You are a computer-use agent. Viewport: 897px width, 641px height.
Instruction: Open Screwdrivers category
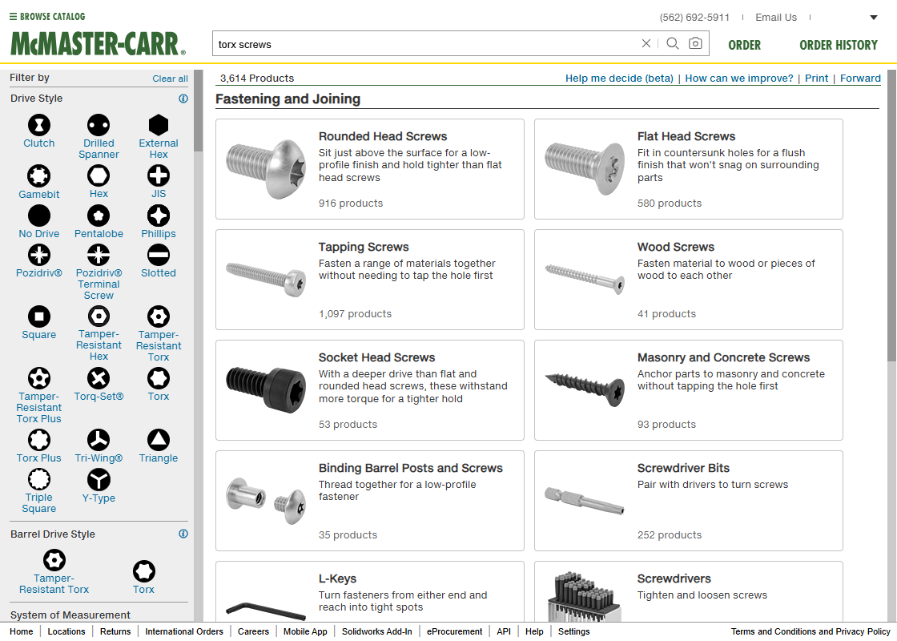tap(688, 591)
